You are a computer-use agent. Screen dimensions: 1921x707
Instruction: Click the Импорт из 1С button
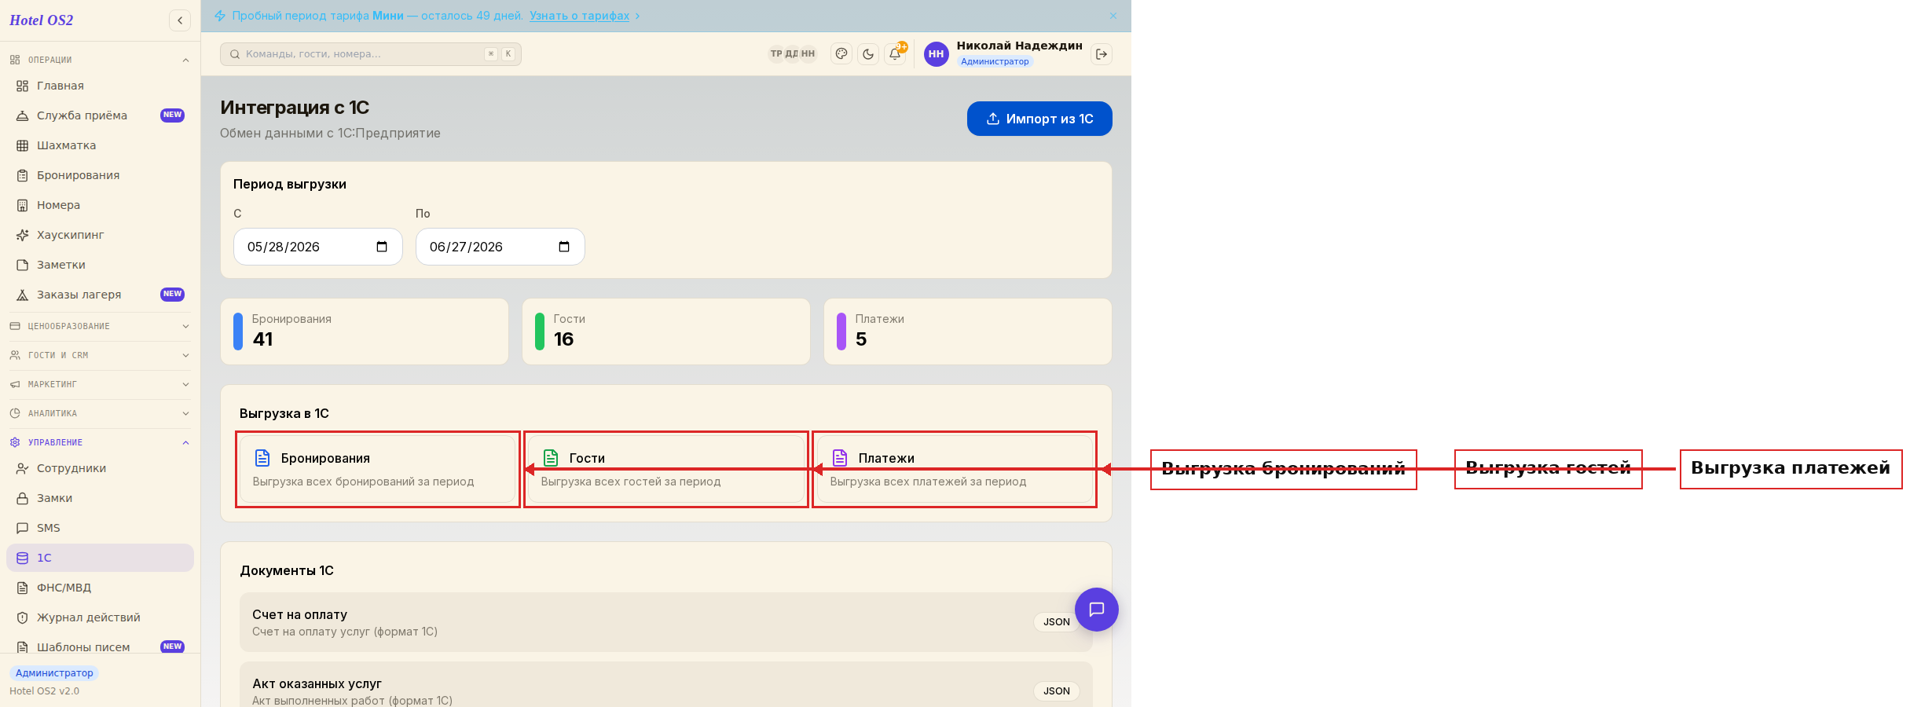1039,119
